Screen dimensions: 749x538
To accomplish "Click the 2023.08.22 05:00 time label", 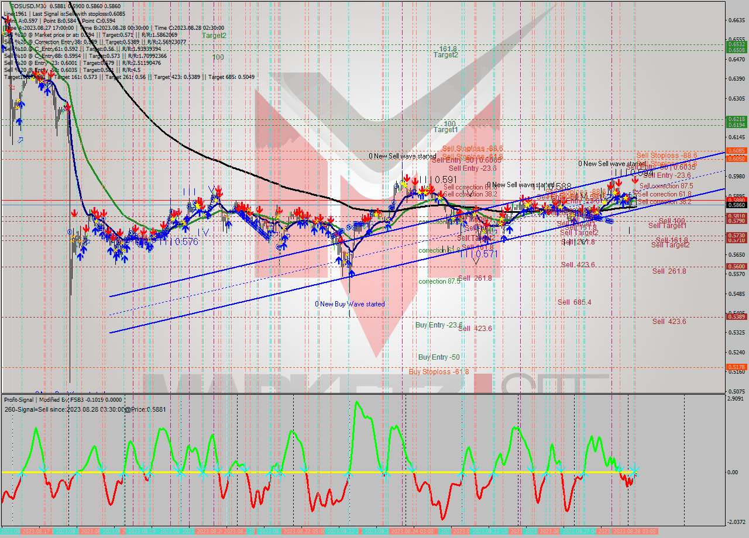I will 303,531.
